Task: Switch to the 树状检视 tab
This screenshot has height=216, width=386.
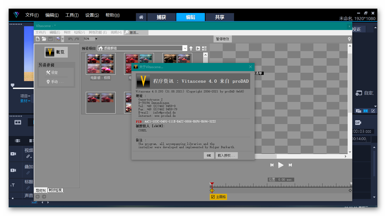Action: click(55, 190)
